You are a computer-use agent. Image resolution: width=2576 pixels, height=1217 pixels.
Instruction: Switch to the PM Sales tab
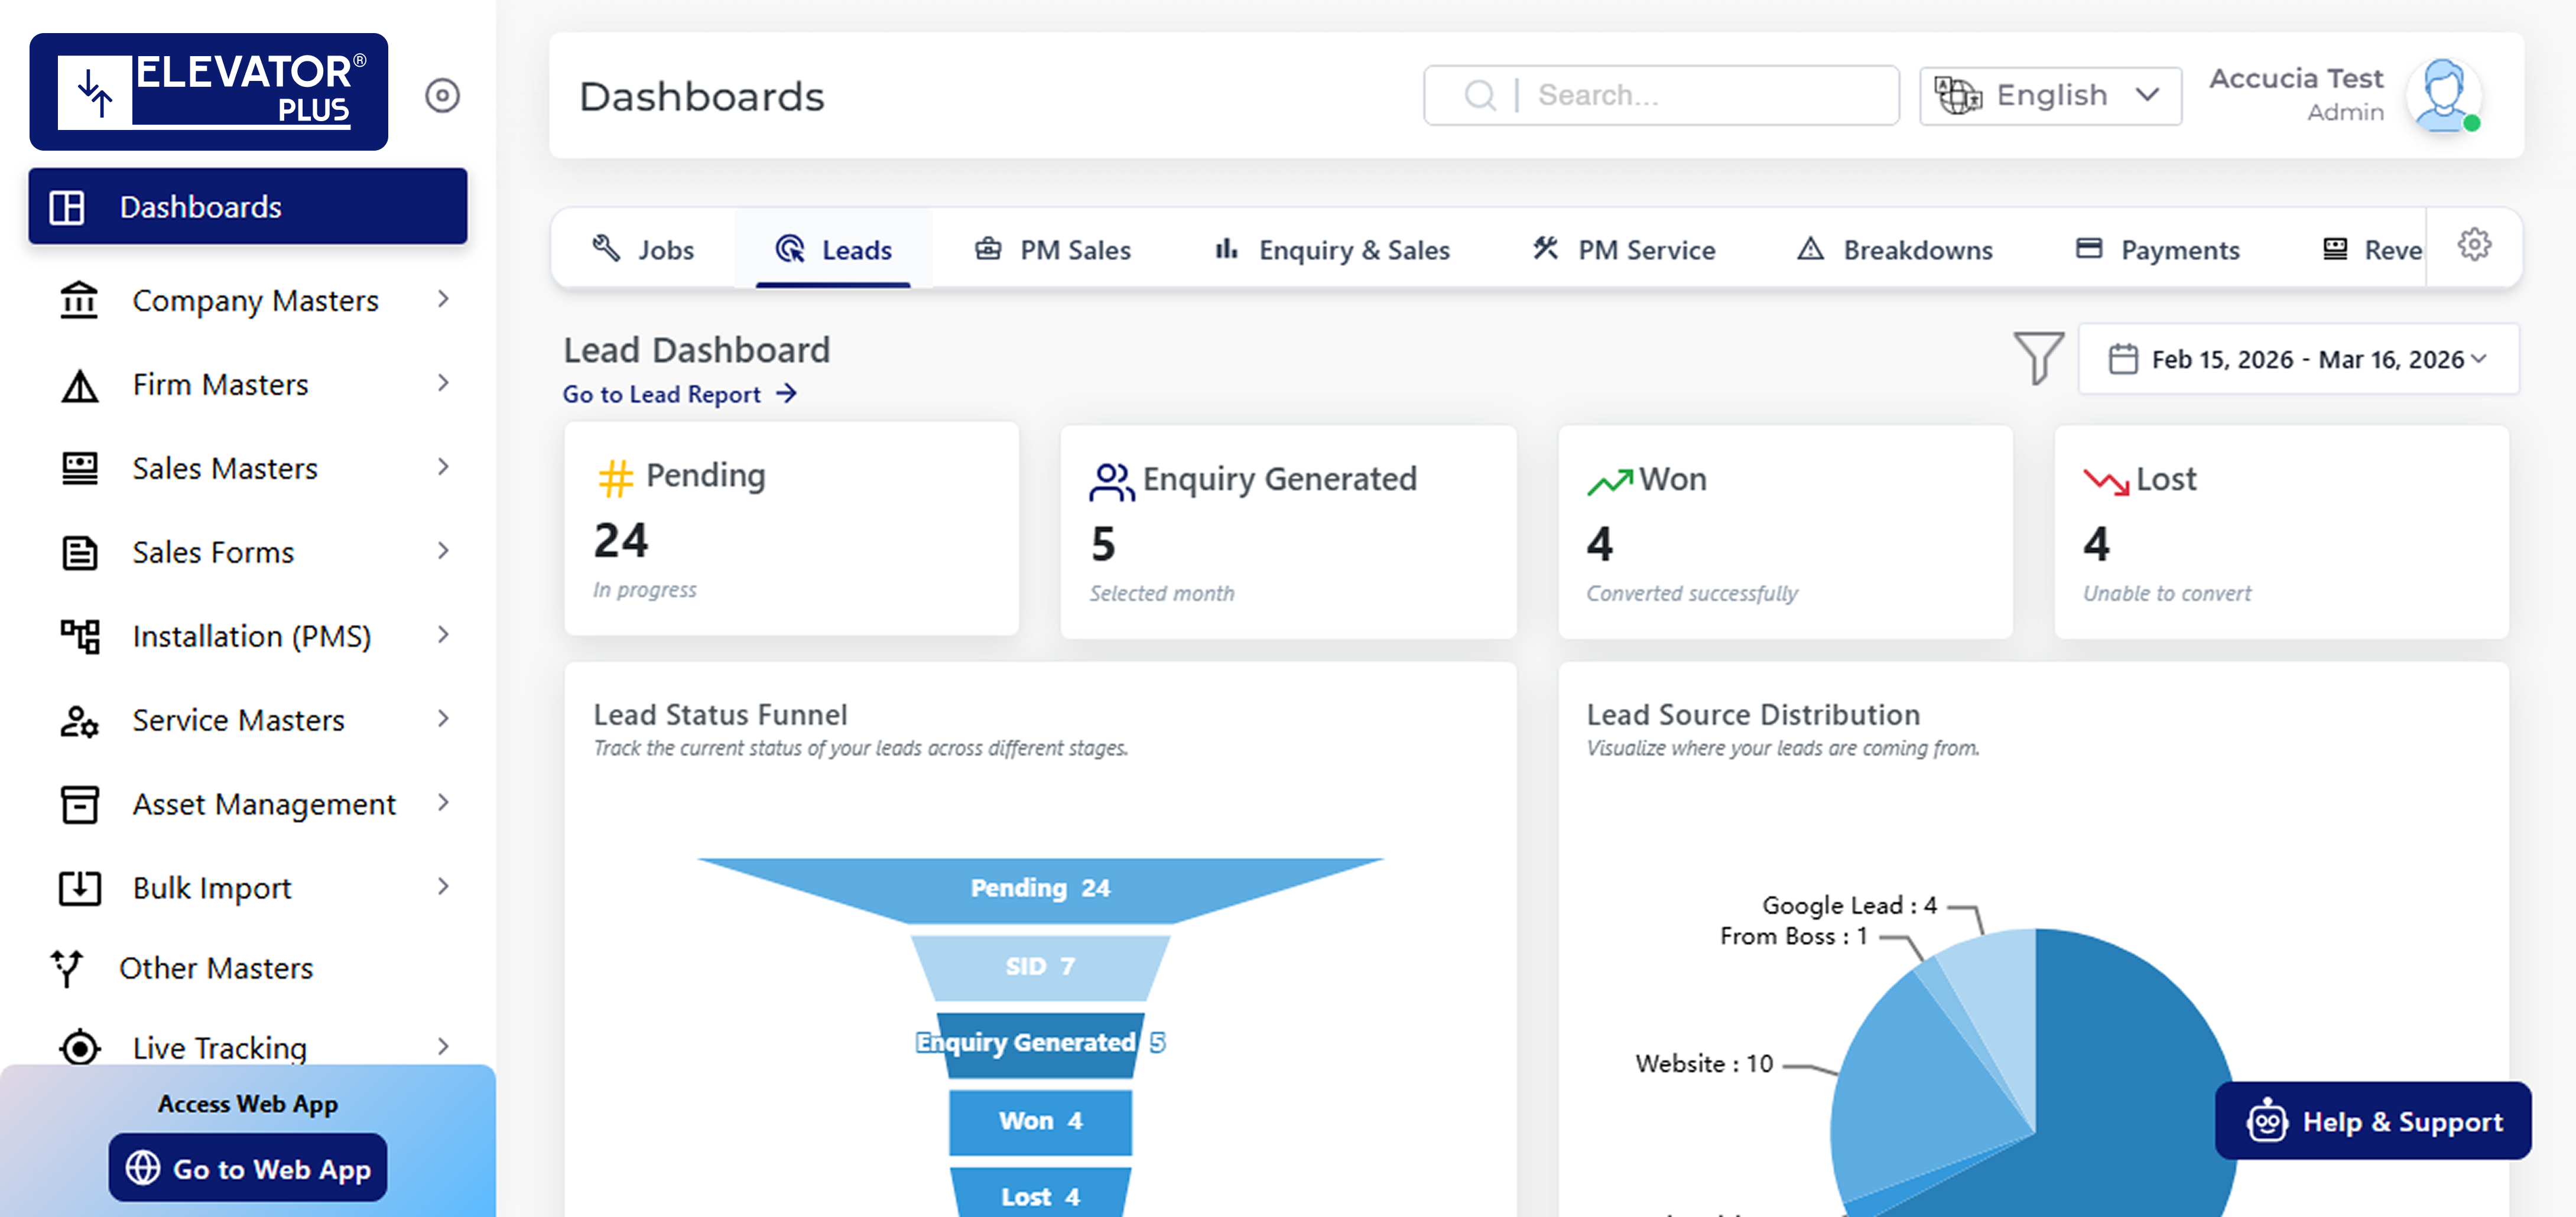[x=1053, y=250]
